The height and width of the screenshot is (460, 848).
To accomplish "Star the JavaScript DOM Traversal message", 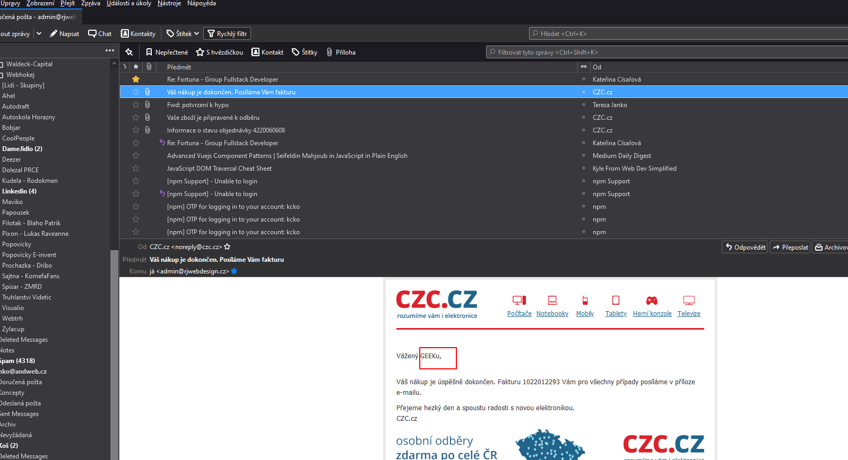I will (x=136, y=169).
